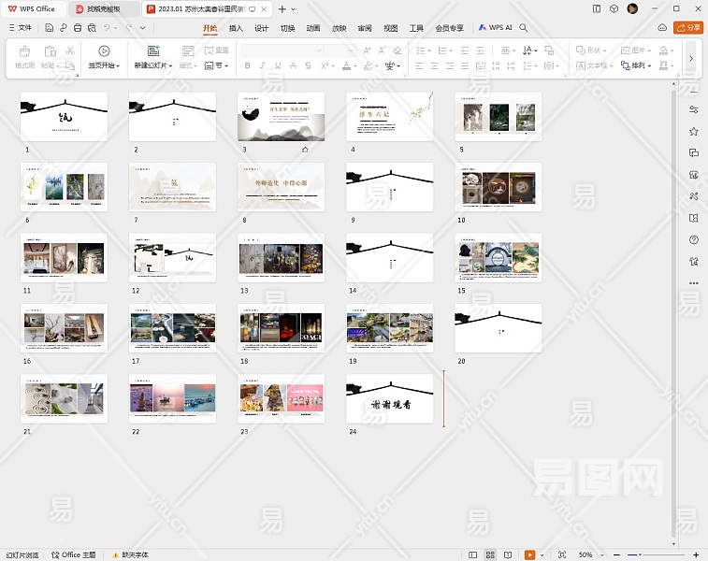708x561 pixels.
Task: Open the 设计 ribbon tab
Action: (x=262, y=28)
